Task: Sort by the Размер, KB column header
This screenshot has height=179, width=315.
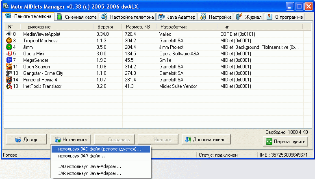Action: 139,27
